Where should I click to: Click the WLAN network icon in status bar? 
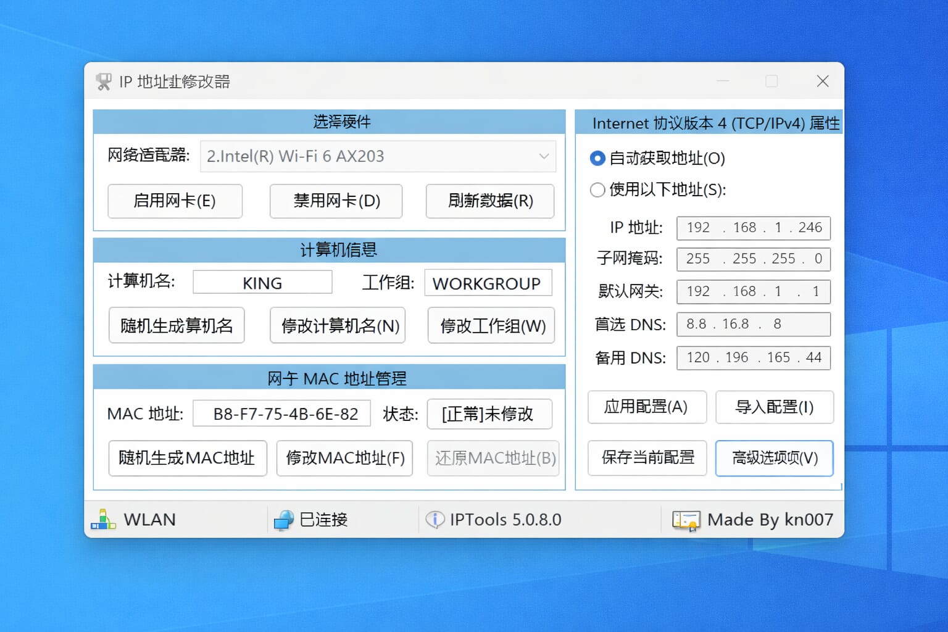pyautogui.click(x=103, y=519)
